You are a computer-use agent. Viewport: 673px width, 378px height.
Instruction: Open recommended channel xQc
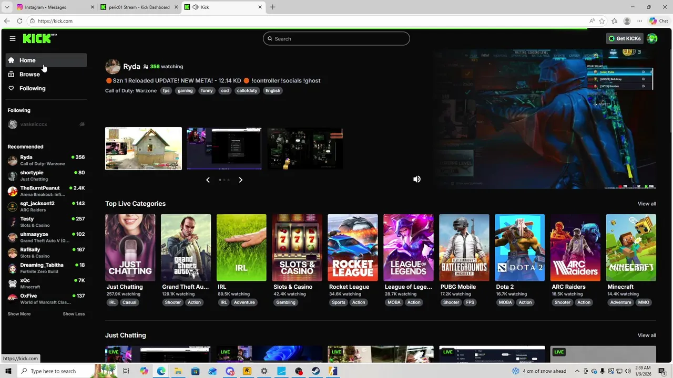[46, 283]
